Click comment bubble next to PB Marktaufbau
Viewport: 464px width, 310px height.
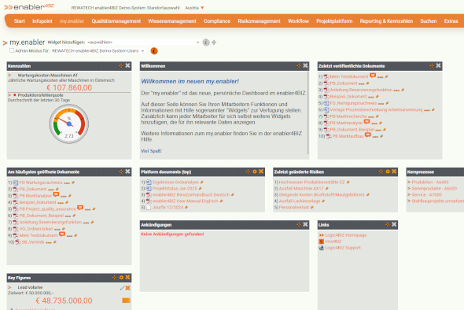tap(368, 135)
